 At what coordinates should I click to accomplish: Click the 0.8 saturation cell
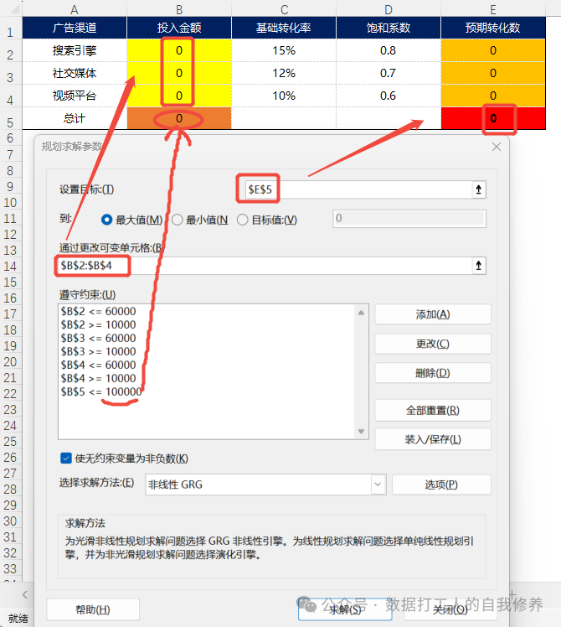pos(389,50)
